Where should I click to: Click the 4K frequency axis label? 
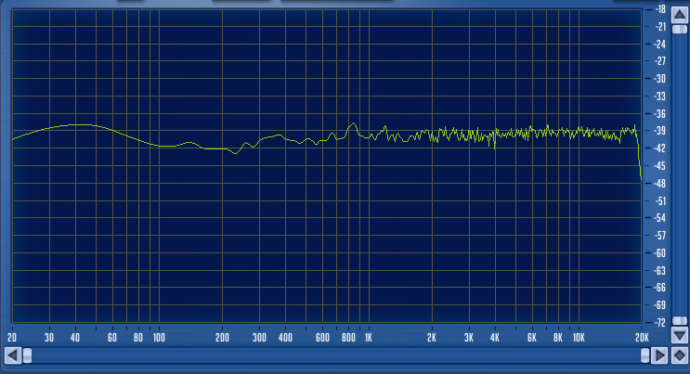(x=495, y=338)
